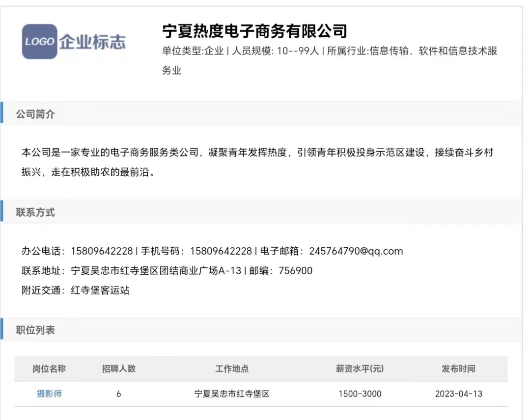Image resolution: width=530 pixels, height=420 pixels.
Task: Click the 招聘人数 column header
Action: tap(119, 368)
